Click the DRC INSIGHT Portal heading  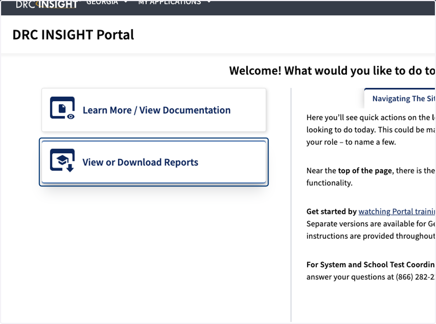click(x=73, y=35)
